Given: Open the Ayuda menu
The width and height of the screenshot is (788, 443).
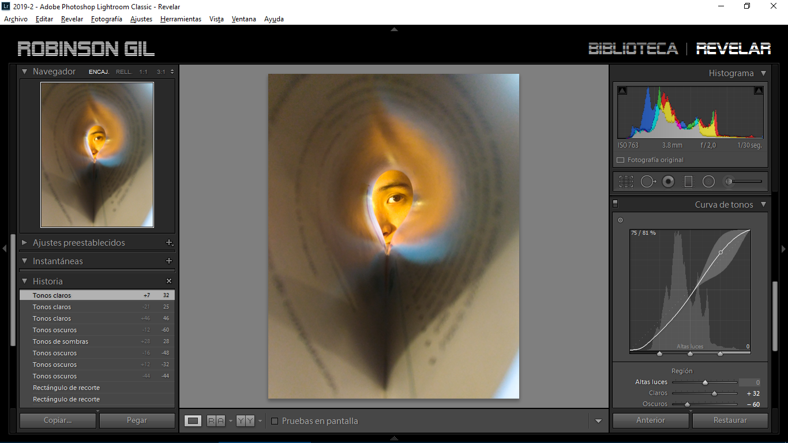Looking at the screenshot, I should (274, 19).
